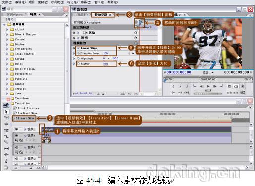Screen dimensions: 255x186
Task: Click the Lift button in monitor
Action: [229, 93]
